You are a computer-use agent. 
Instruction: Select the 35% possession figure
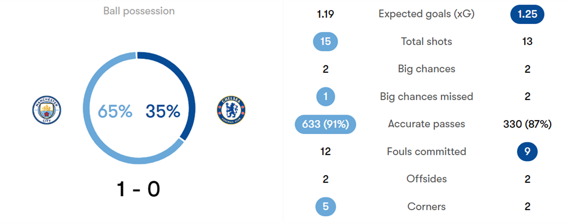[x=163, y=111]
